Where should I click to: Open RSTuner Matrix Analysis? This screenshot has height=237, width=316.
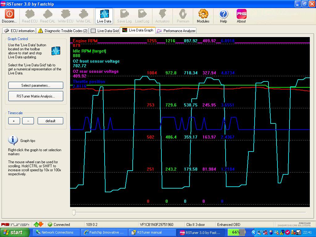36,96
